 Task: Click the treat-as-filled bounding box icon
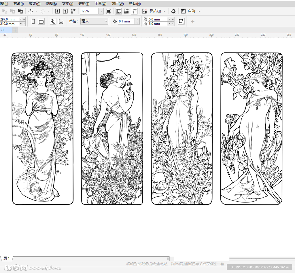coord(181,21)
